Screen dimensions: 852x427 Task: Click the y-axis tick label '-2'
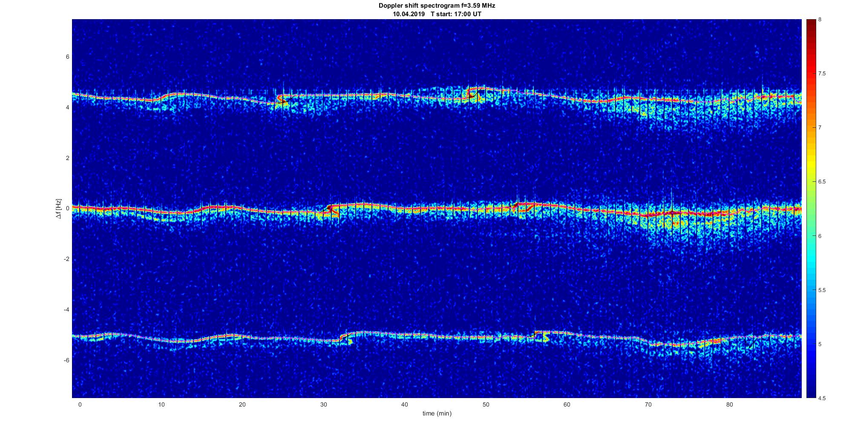[x=66, y=259]
